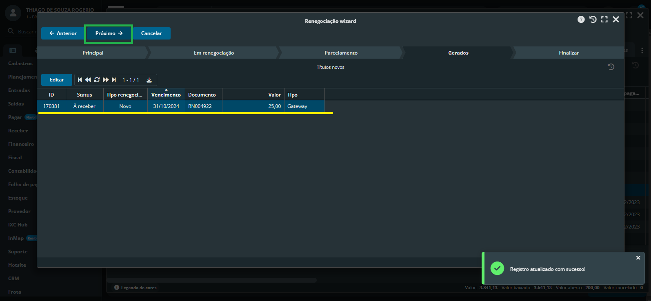Click the help question mark icon
651x301 pixels.
[x=581, y=20]
